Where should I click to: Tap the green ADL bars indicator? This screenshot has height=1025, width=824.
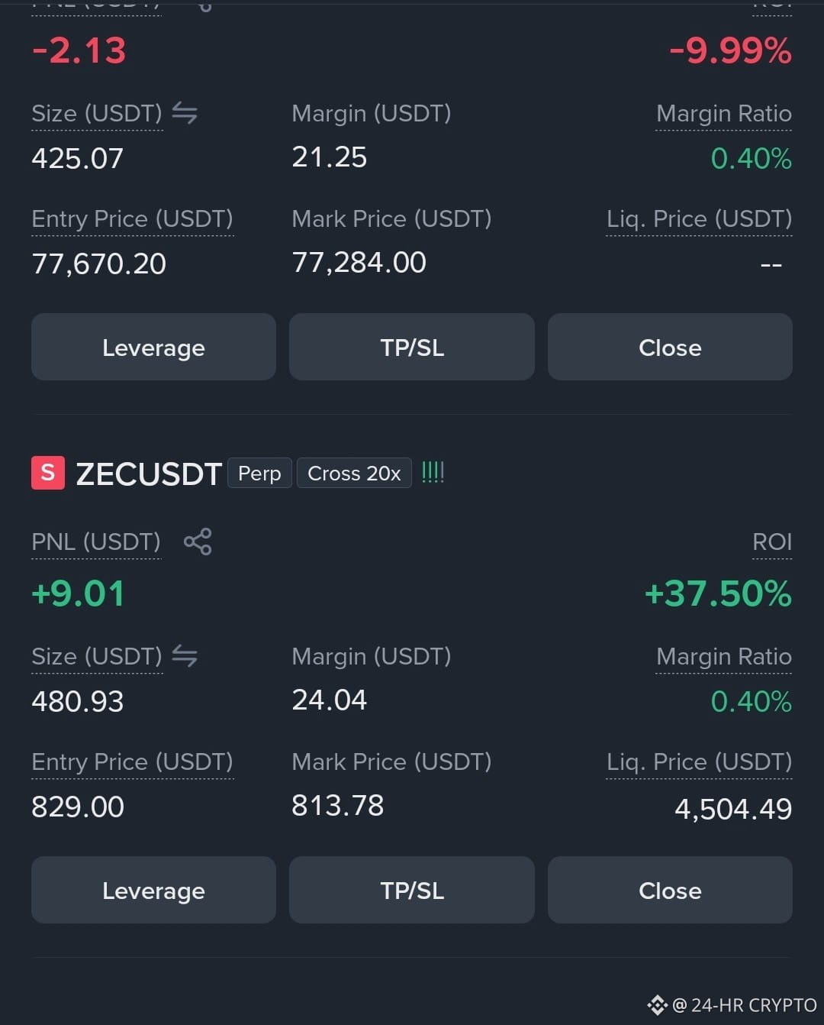click(433, 472)
